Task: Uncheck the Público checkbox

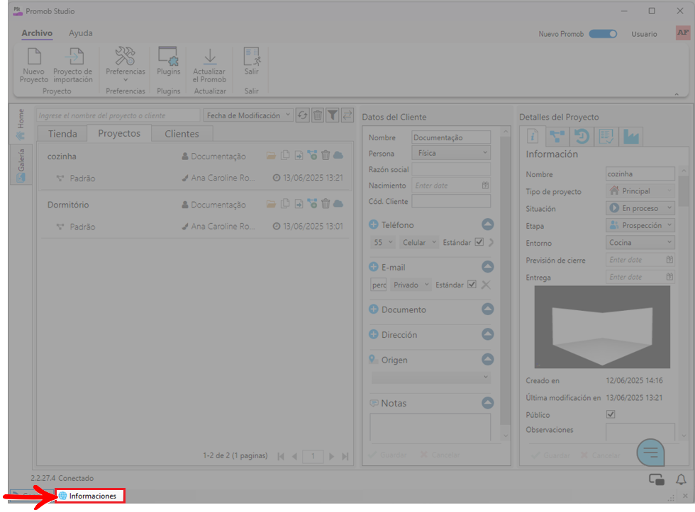Action: 611,414
